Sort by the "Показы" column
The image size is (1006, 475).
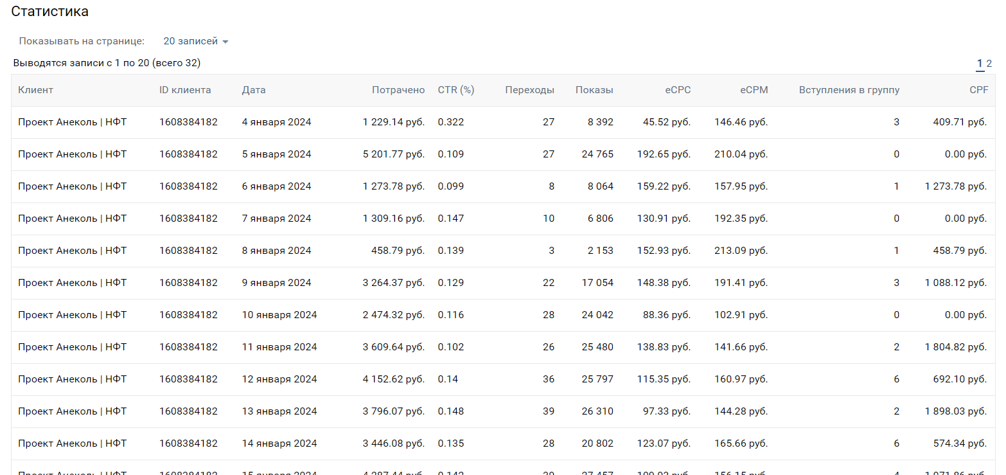[594, 90]
